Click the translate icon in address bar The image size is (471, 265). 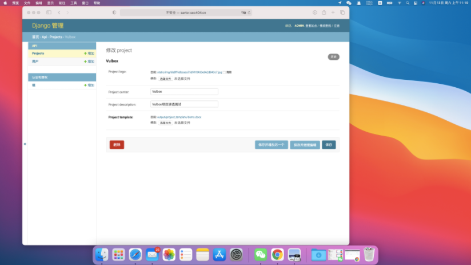click(x=244, y=13)
